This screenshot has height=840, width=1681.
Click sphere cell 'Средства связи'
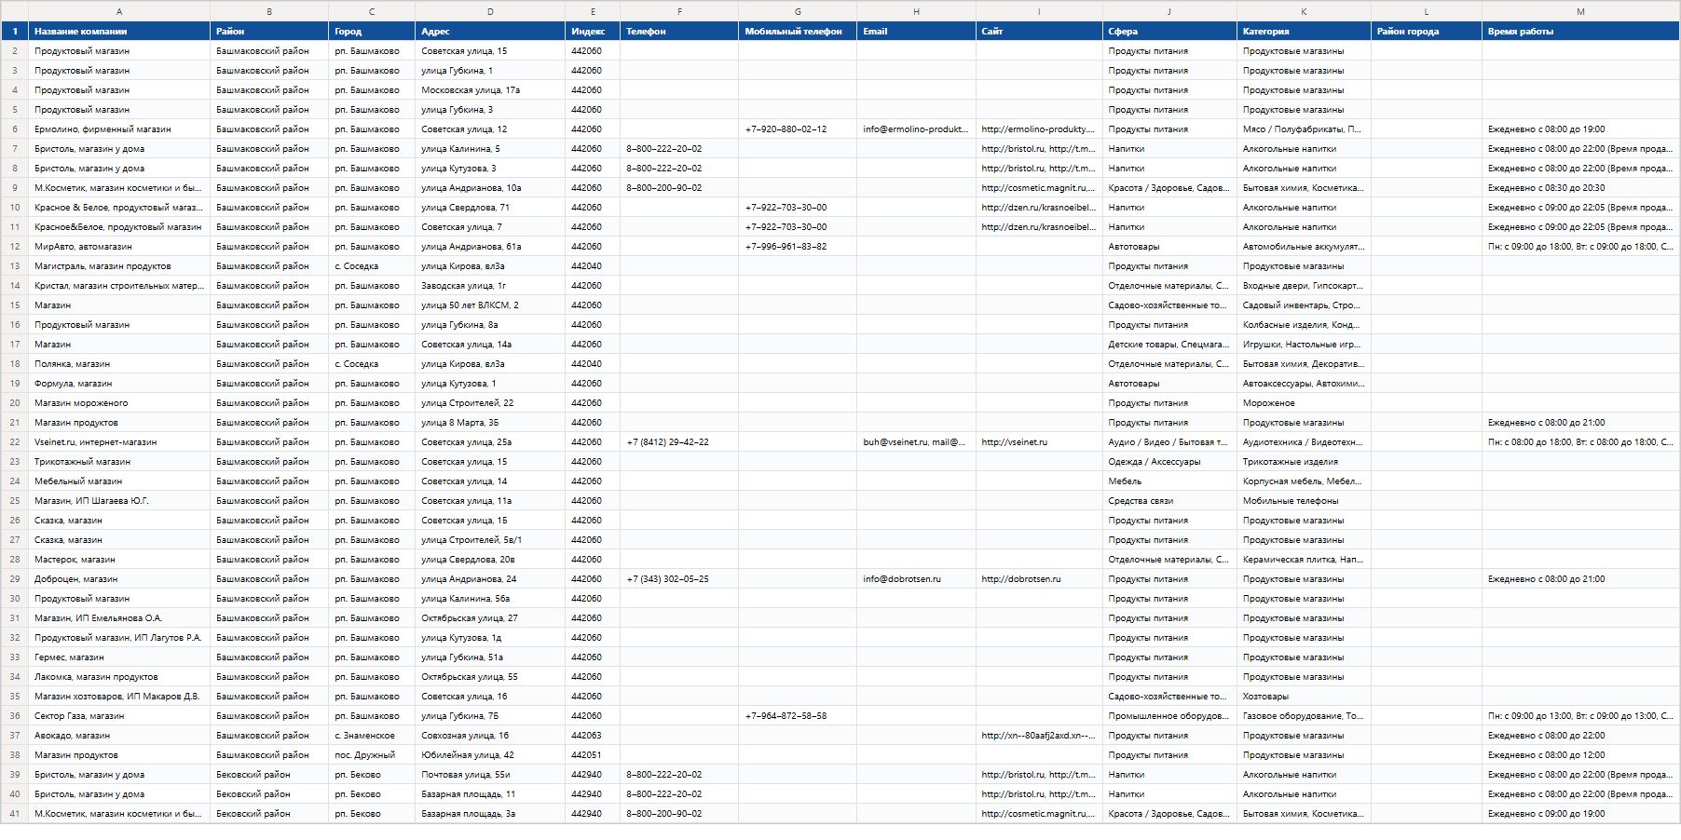coord(1169,501)
